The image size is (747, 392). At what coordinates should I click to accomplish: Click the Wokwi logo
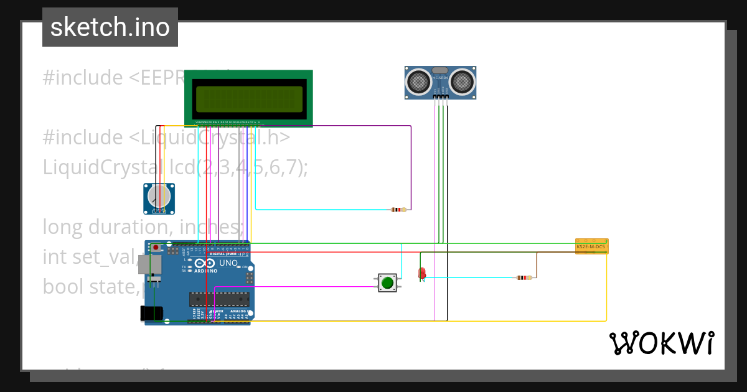coord(663,342)
